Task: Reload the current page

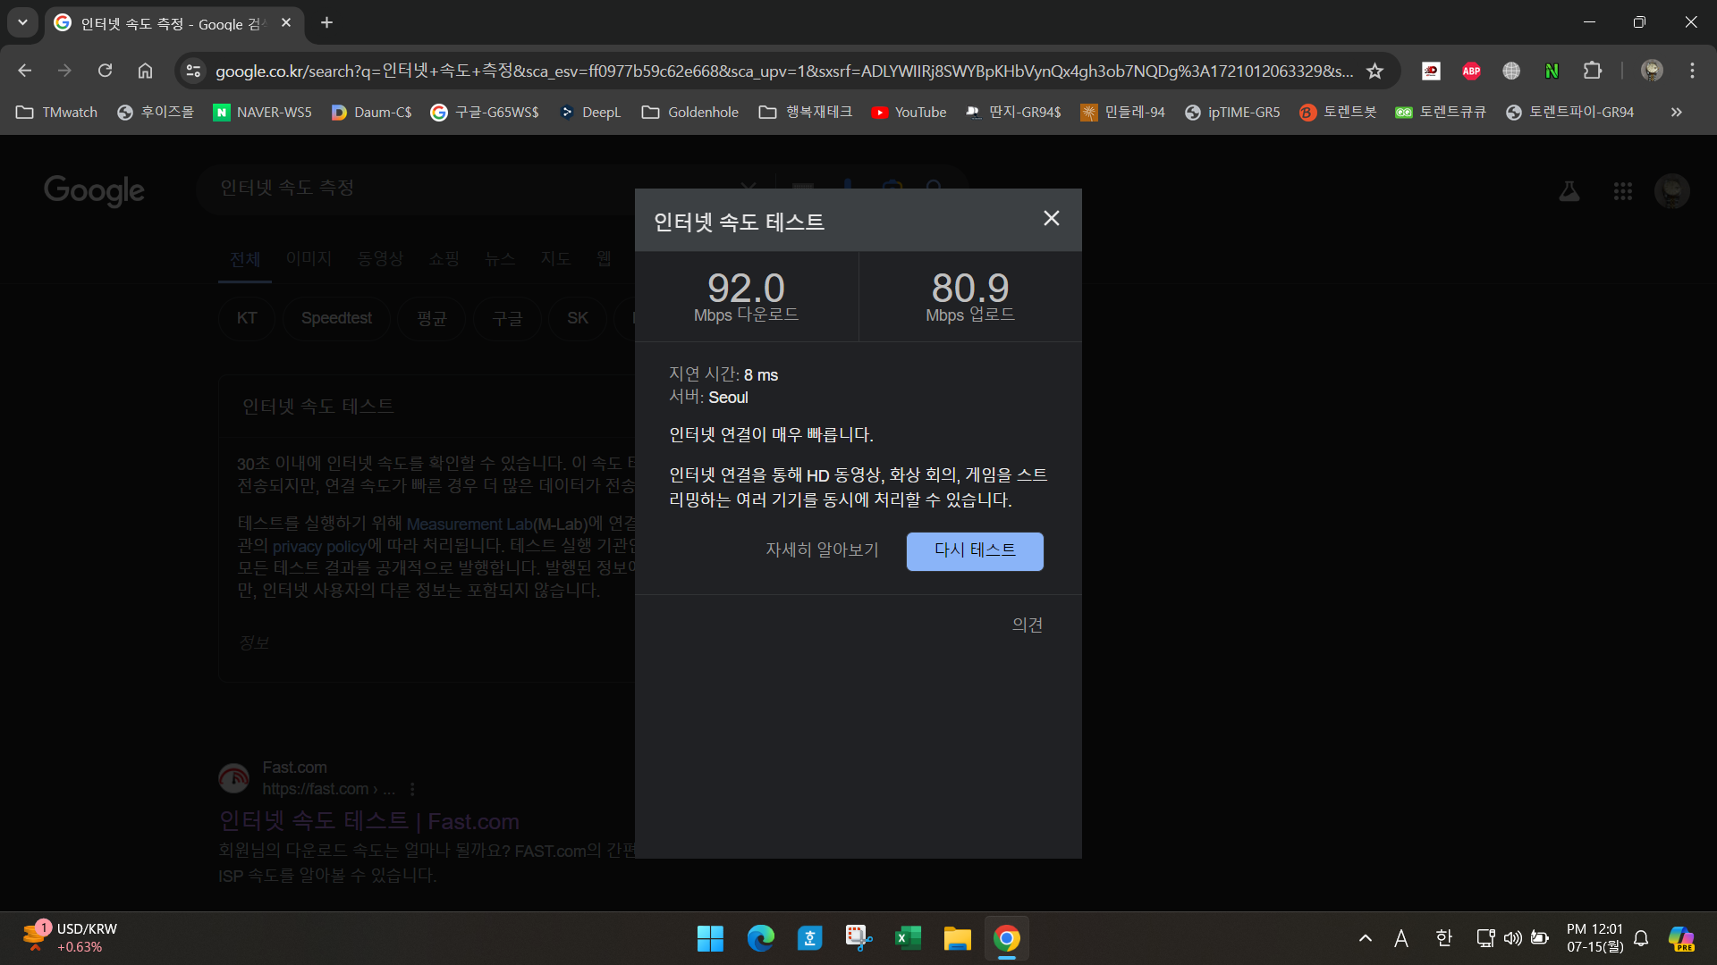Action: coord(105,71)
